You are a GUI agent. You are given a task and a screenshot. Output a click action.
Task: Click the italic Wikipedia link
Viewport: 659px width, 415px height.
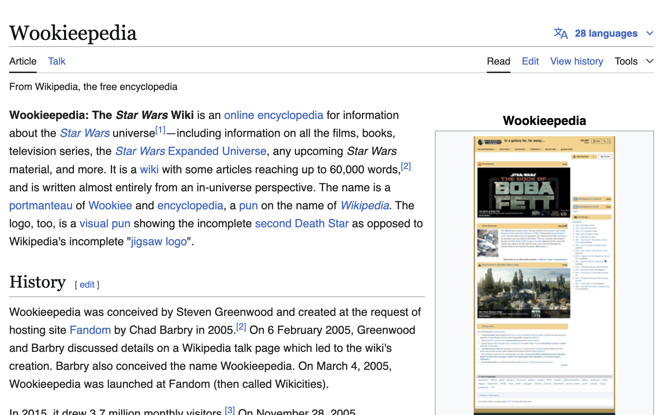click(365, 206)
